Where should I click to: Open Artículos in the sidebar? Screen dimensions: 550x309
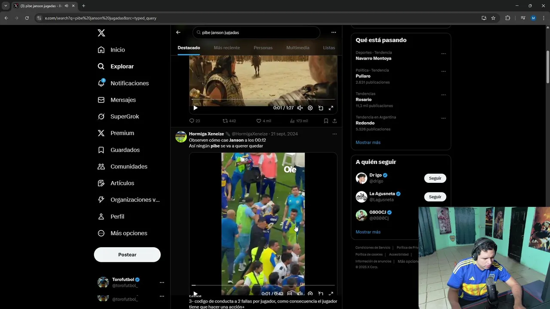click(116, 183)
